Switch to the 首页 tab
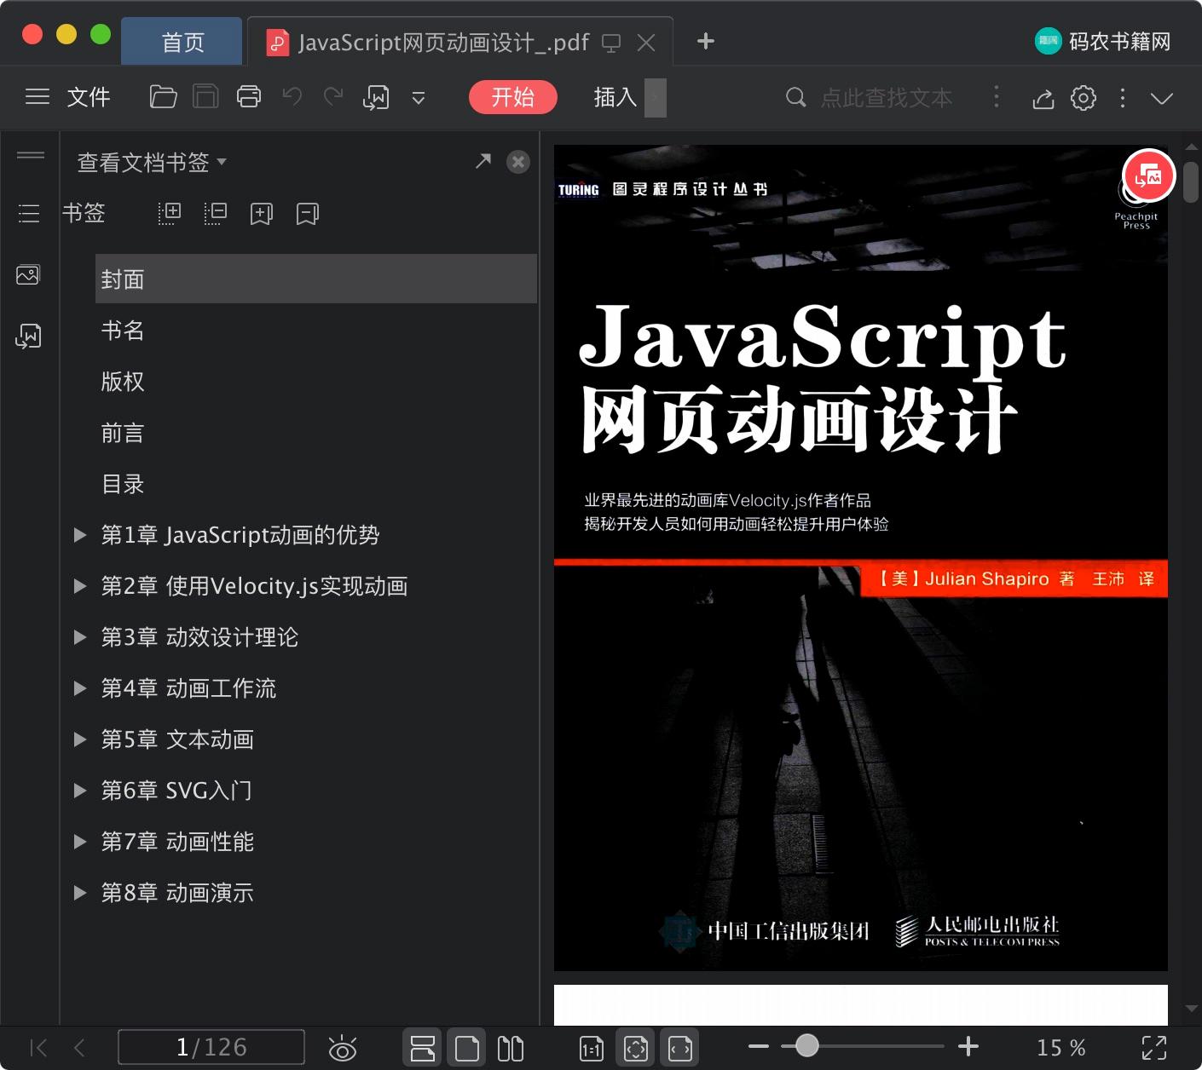Viewport: 1202px width, 1070px height. click(182, 42)
